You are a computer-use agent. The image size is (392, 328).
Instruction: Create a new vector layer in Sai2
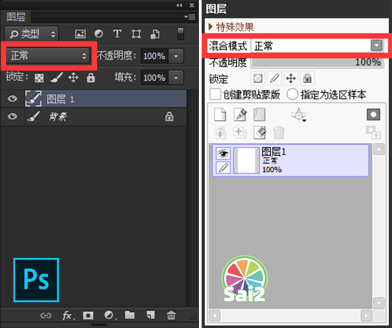click(240, 115)
